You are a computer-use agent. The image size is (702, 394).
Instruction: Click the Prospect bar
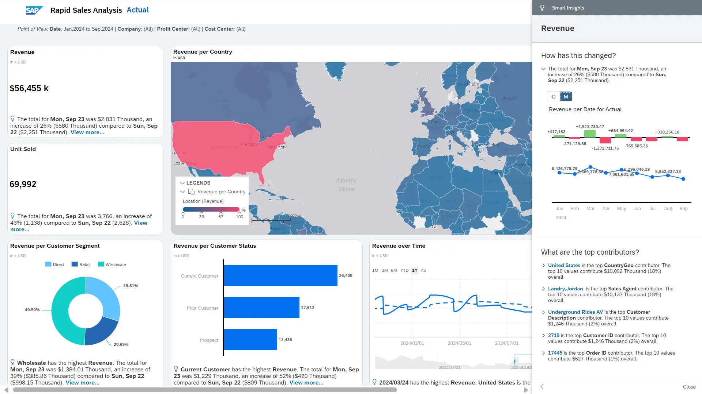(x=250, y=340)
